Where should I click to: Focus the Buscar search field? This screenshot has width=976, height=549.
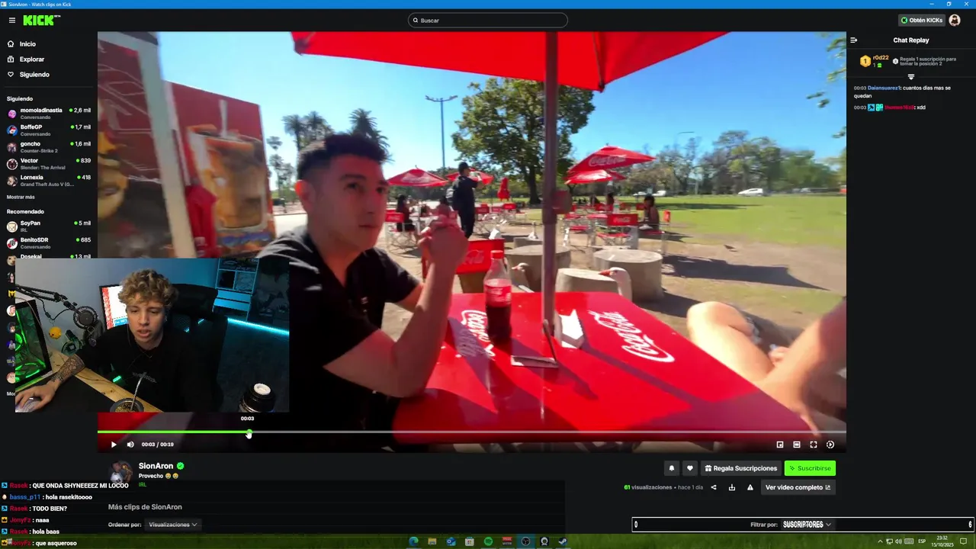488,21
